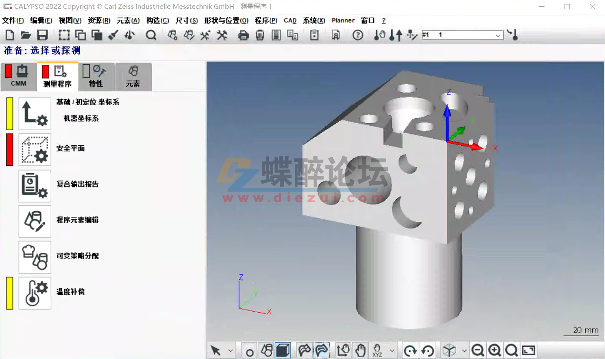
Task: Open the stylus selection dropdown showing #1
Action: [497, 35]
